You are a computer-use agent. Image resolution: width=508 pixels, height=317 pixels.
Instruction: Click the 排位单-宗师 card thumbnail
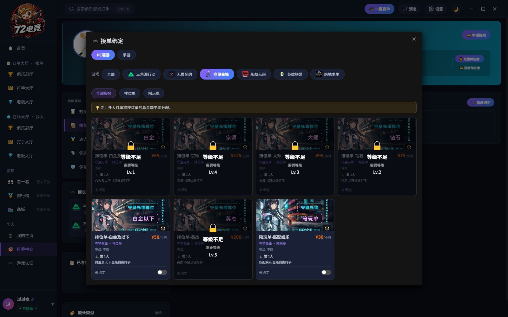coord(213,134)
